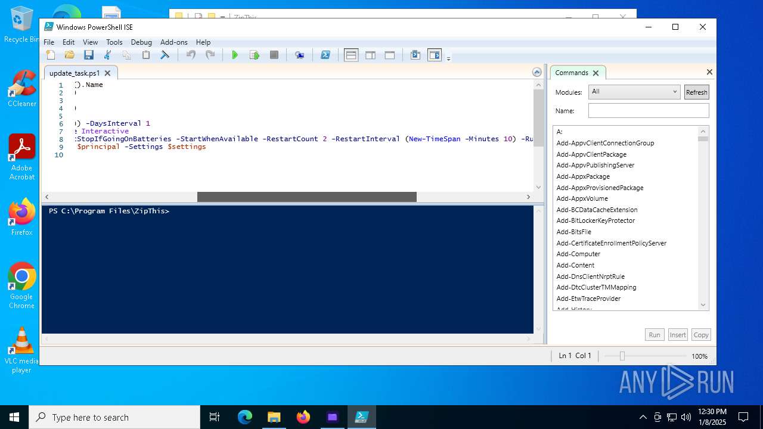Open the Help menu
The height and width of the screenshot is (429, 763).
coord(203,42)
